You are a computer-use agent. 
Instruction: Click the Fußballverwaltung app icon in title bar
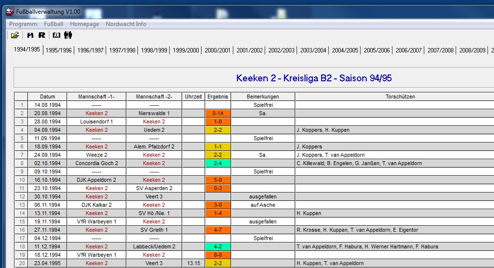[x=9, y=12]
